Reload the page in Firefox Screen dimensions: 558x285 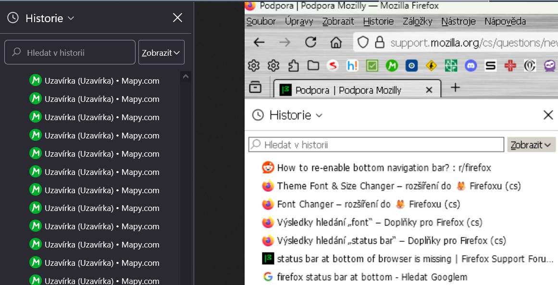pyautogui.click(x=310, y=42)
